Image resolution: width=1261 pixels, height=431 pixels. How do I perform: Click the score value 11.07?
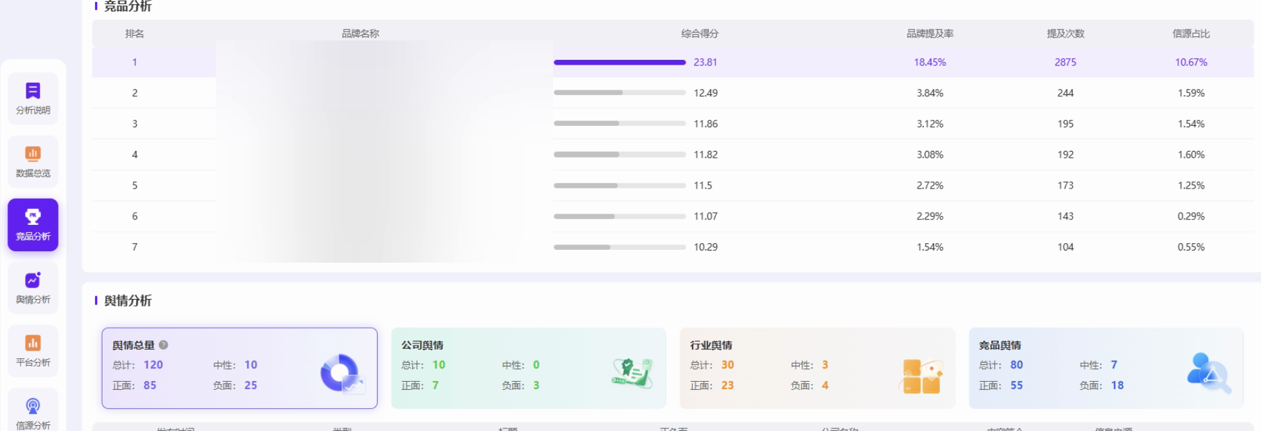[x=705, y=216]
